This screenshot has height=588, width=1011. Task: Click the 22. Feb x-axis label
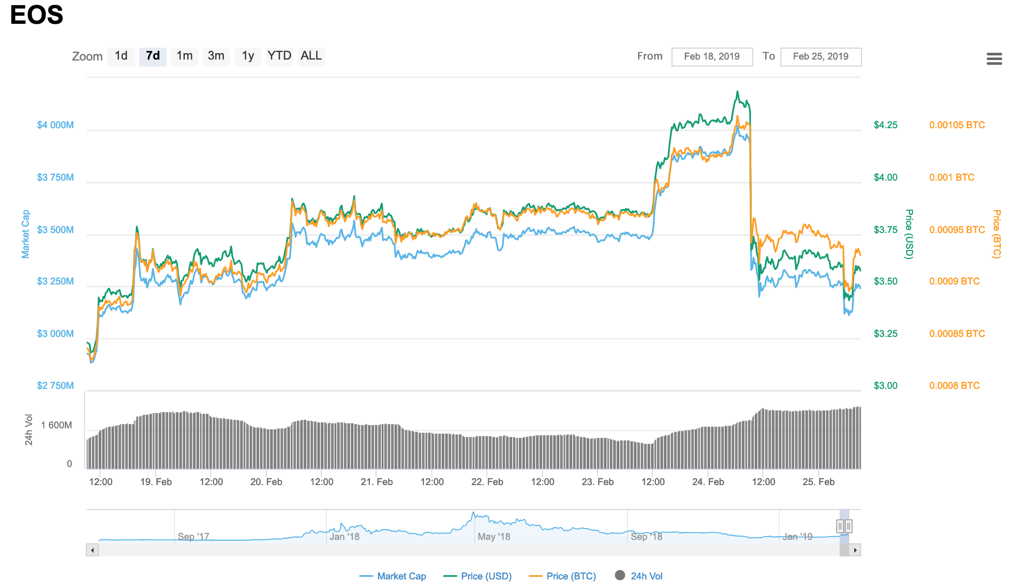tap(487, 482)
